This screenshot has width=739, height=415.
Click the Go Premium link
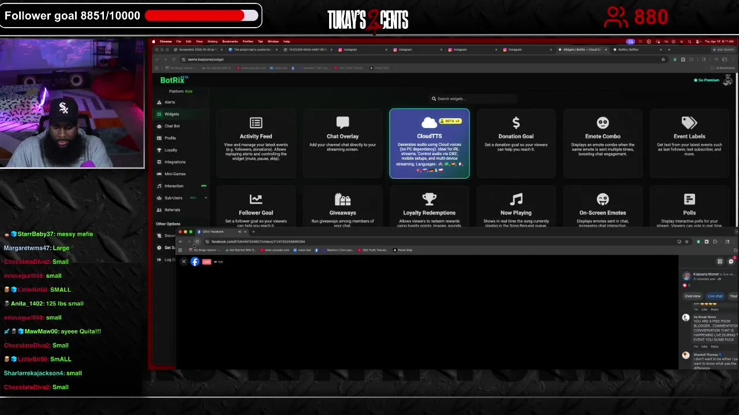pos(707,80)
